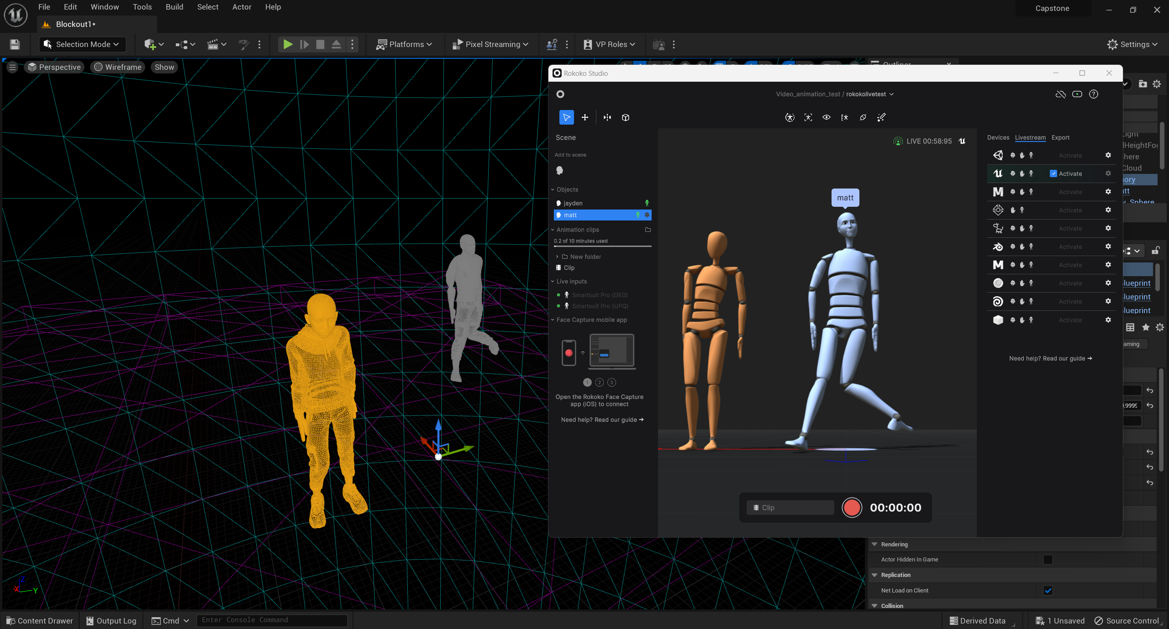Collapse the Rendering details section
This screenshot has height=629, width=1169.
pyautogui.click(x=874, y=544)
